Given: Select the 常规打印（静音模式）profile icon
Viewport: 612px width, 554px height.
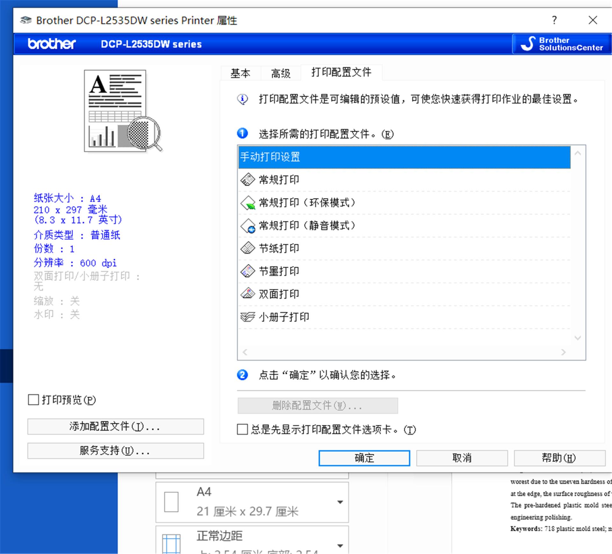Looking at the screenshot, I should [248, 225].
